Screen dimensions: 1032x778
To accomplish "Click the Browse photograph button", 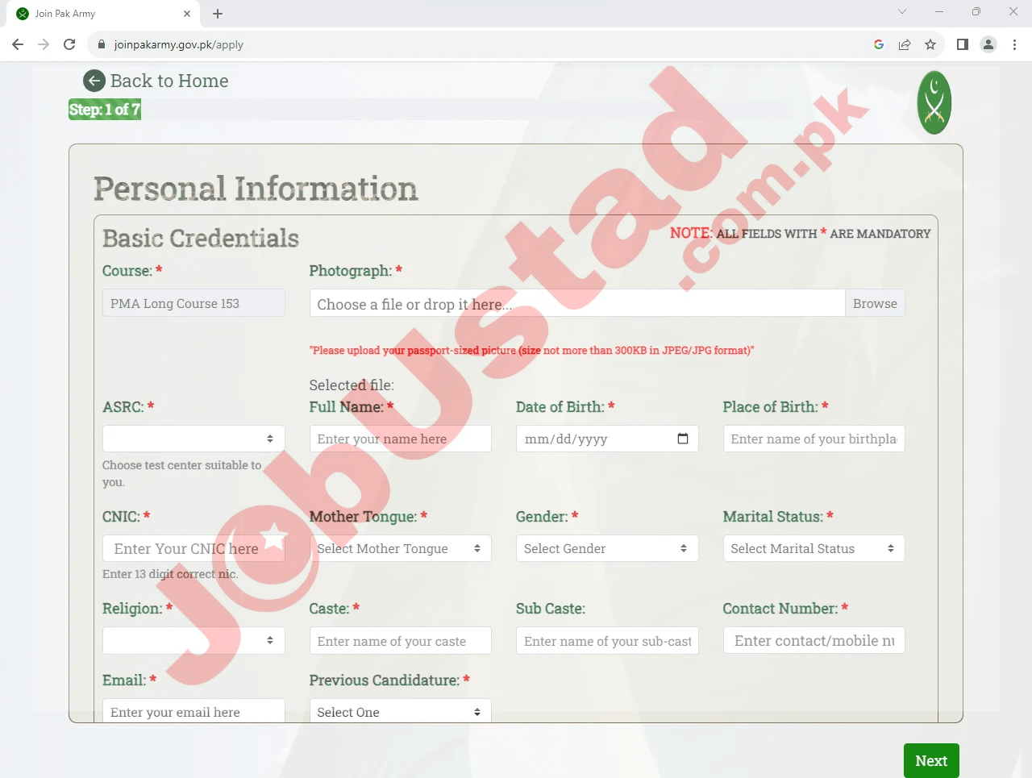I will 875,303.
